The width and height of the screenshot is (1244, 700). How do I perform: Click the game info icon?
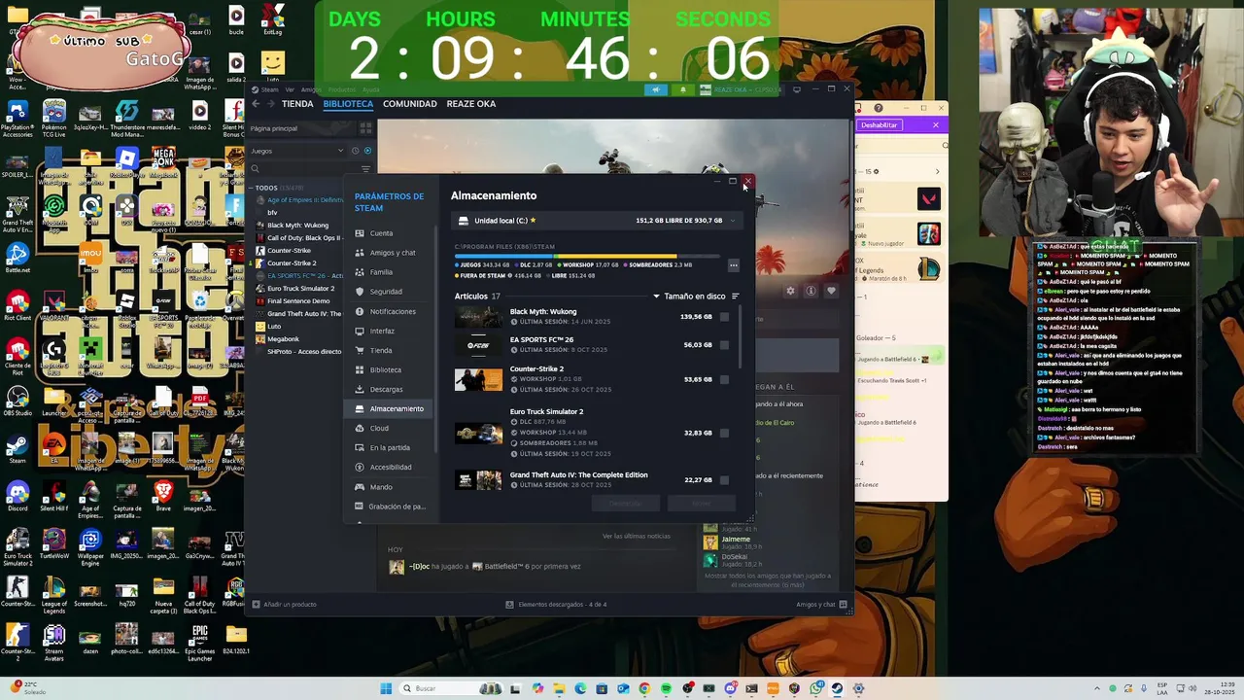coord(811,291)
